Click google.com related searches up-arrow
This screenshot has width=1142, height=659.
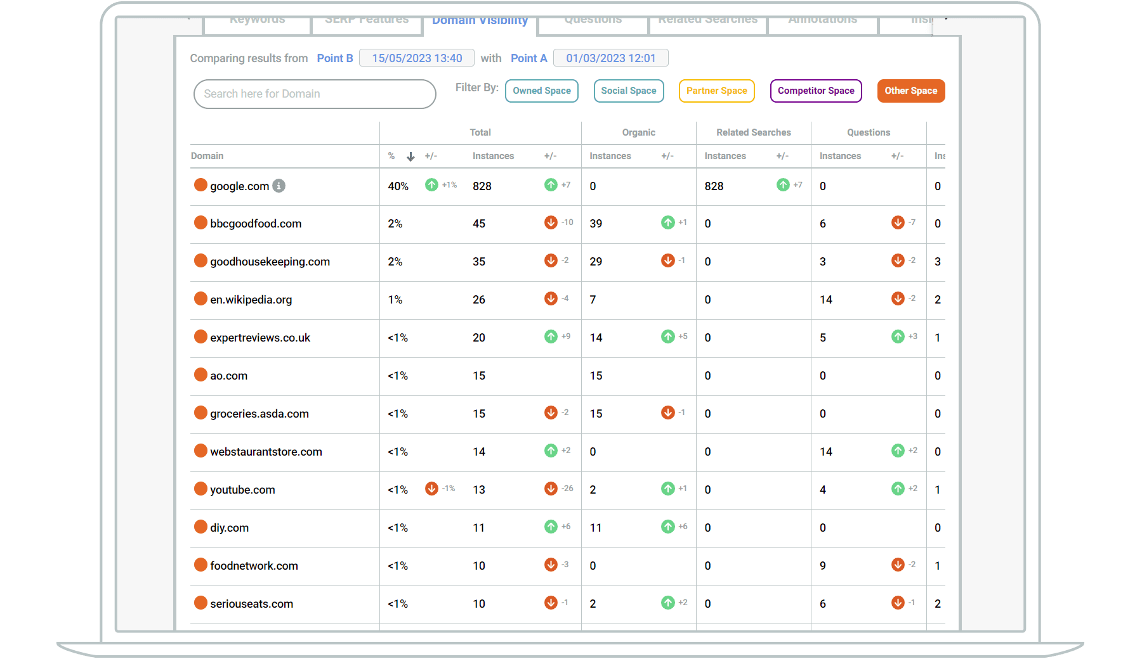[x=783, y=184]
